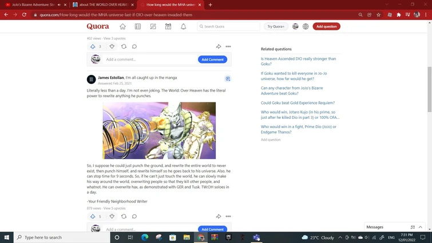Reload the page
Screen dimensions: 432x243
pyautogui.click(x=24, y=15)
